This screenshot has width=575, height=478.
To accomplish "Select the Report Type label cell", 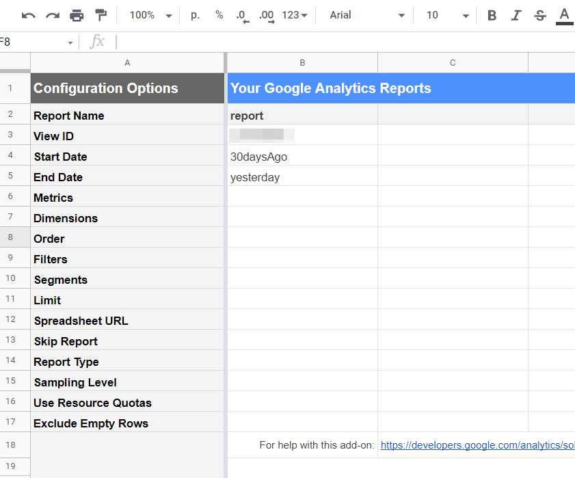I will [x=127, y=362].
